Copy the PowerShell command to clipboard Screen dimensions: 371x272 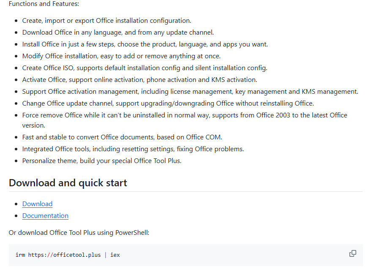(352, 253)
